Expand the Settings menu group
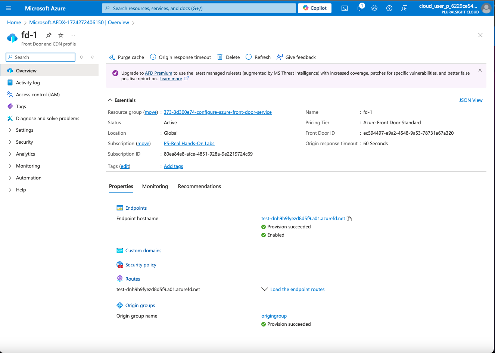 (10, 130)
